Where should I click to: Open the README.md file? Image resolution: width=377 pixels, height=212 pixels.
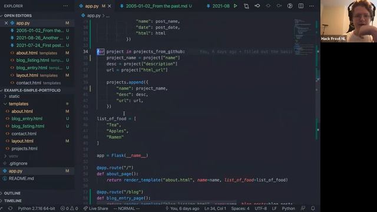21,178
